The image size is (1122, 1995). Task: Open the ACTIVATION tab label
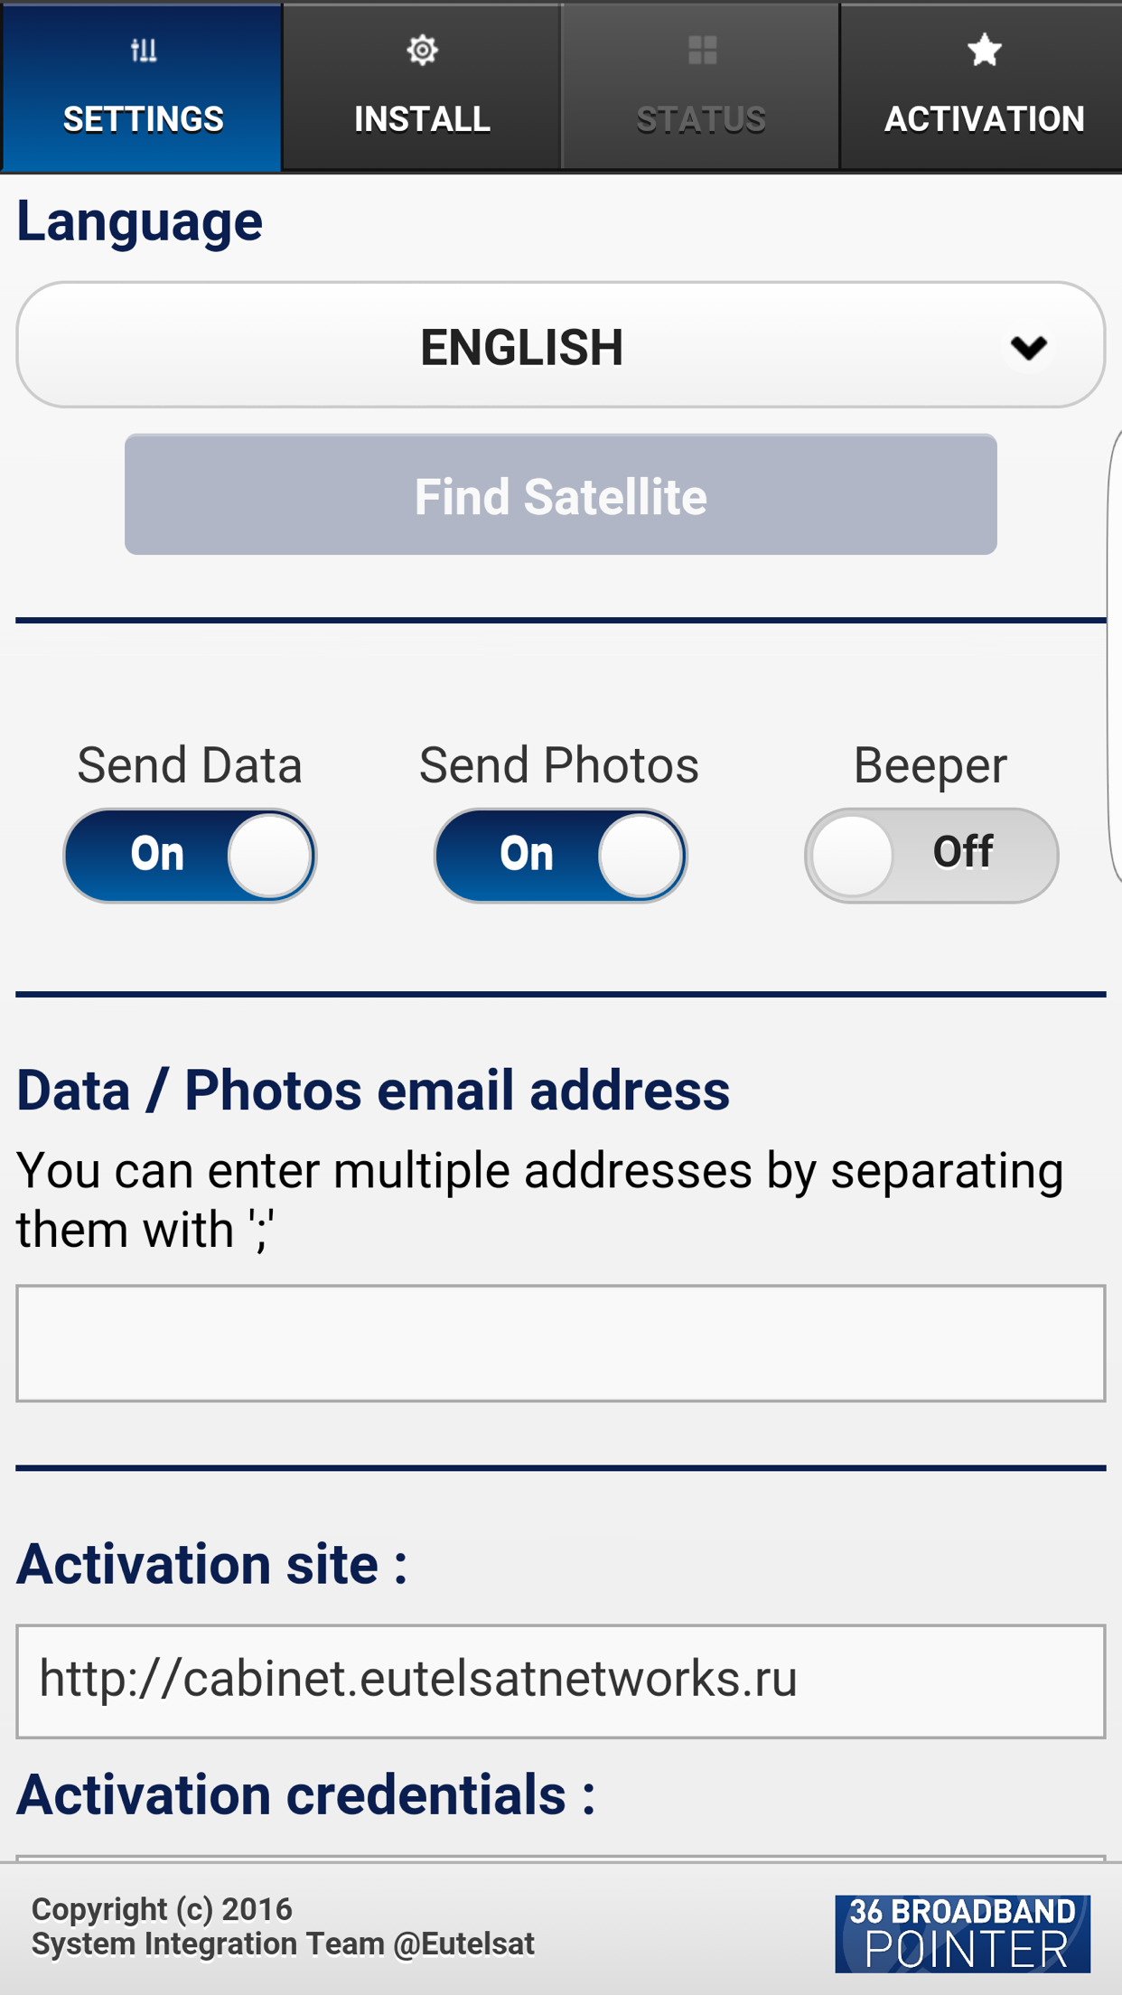pos(984,119)
